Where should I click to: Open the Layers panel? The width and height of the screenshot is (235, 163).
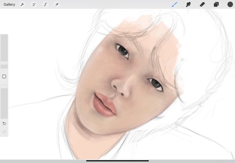[x=216, y=4]
